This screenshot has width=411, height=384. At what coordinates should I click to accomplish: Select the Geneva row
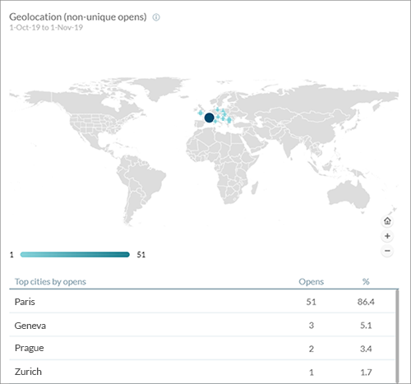coord(202,325)
